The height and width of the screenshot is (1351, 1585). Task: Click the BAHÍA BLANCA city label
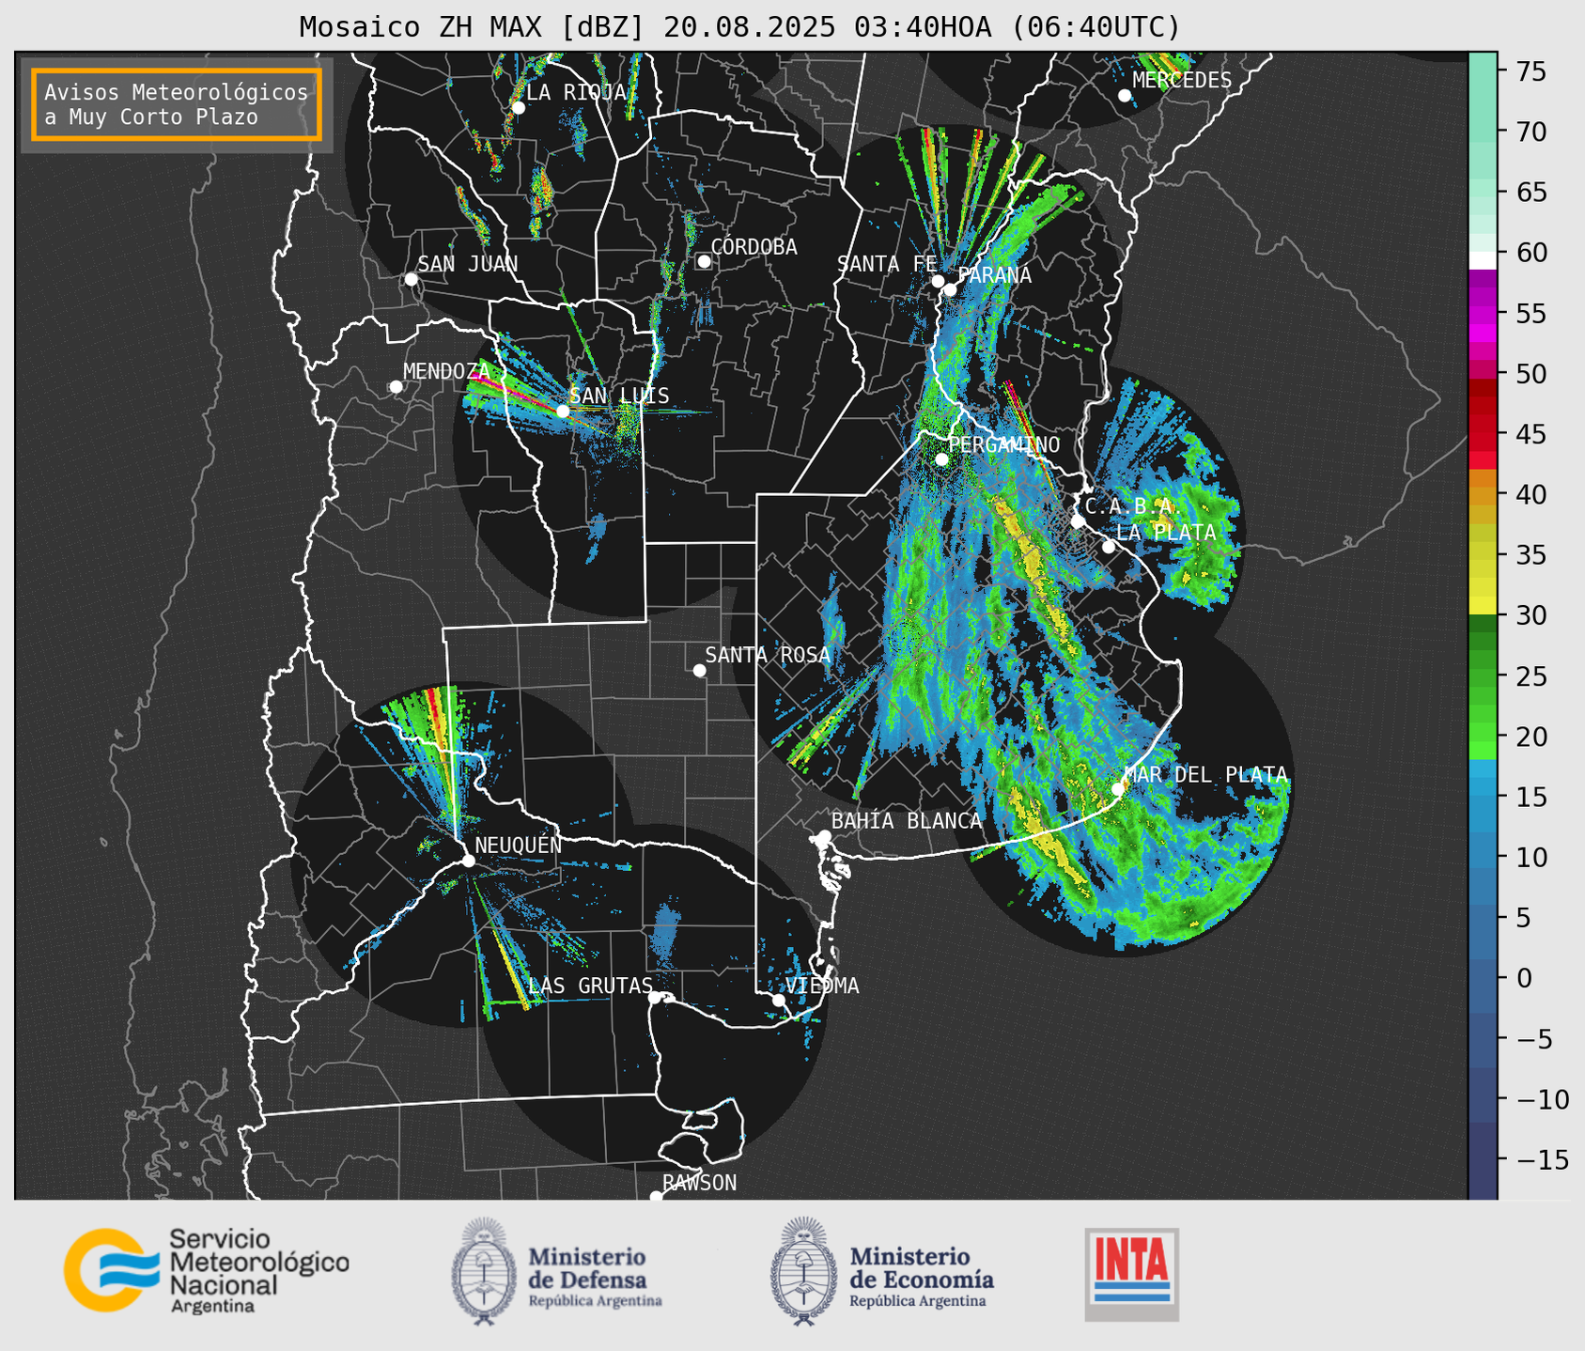click(907, 821)
